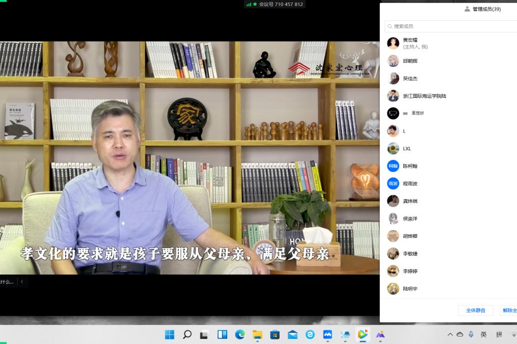
Task: Click 邱朝辉's avatar in member list
Action: [393, 61]
